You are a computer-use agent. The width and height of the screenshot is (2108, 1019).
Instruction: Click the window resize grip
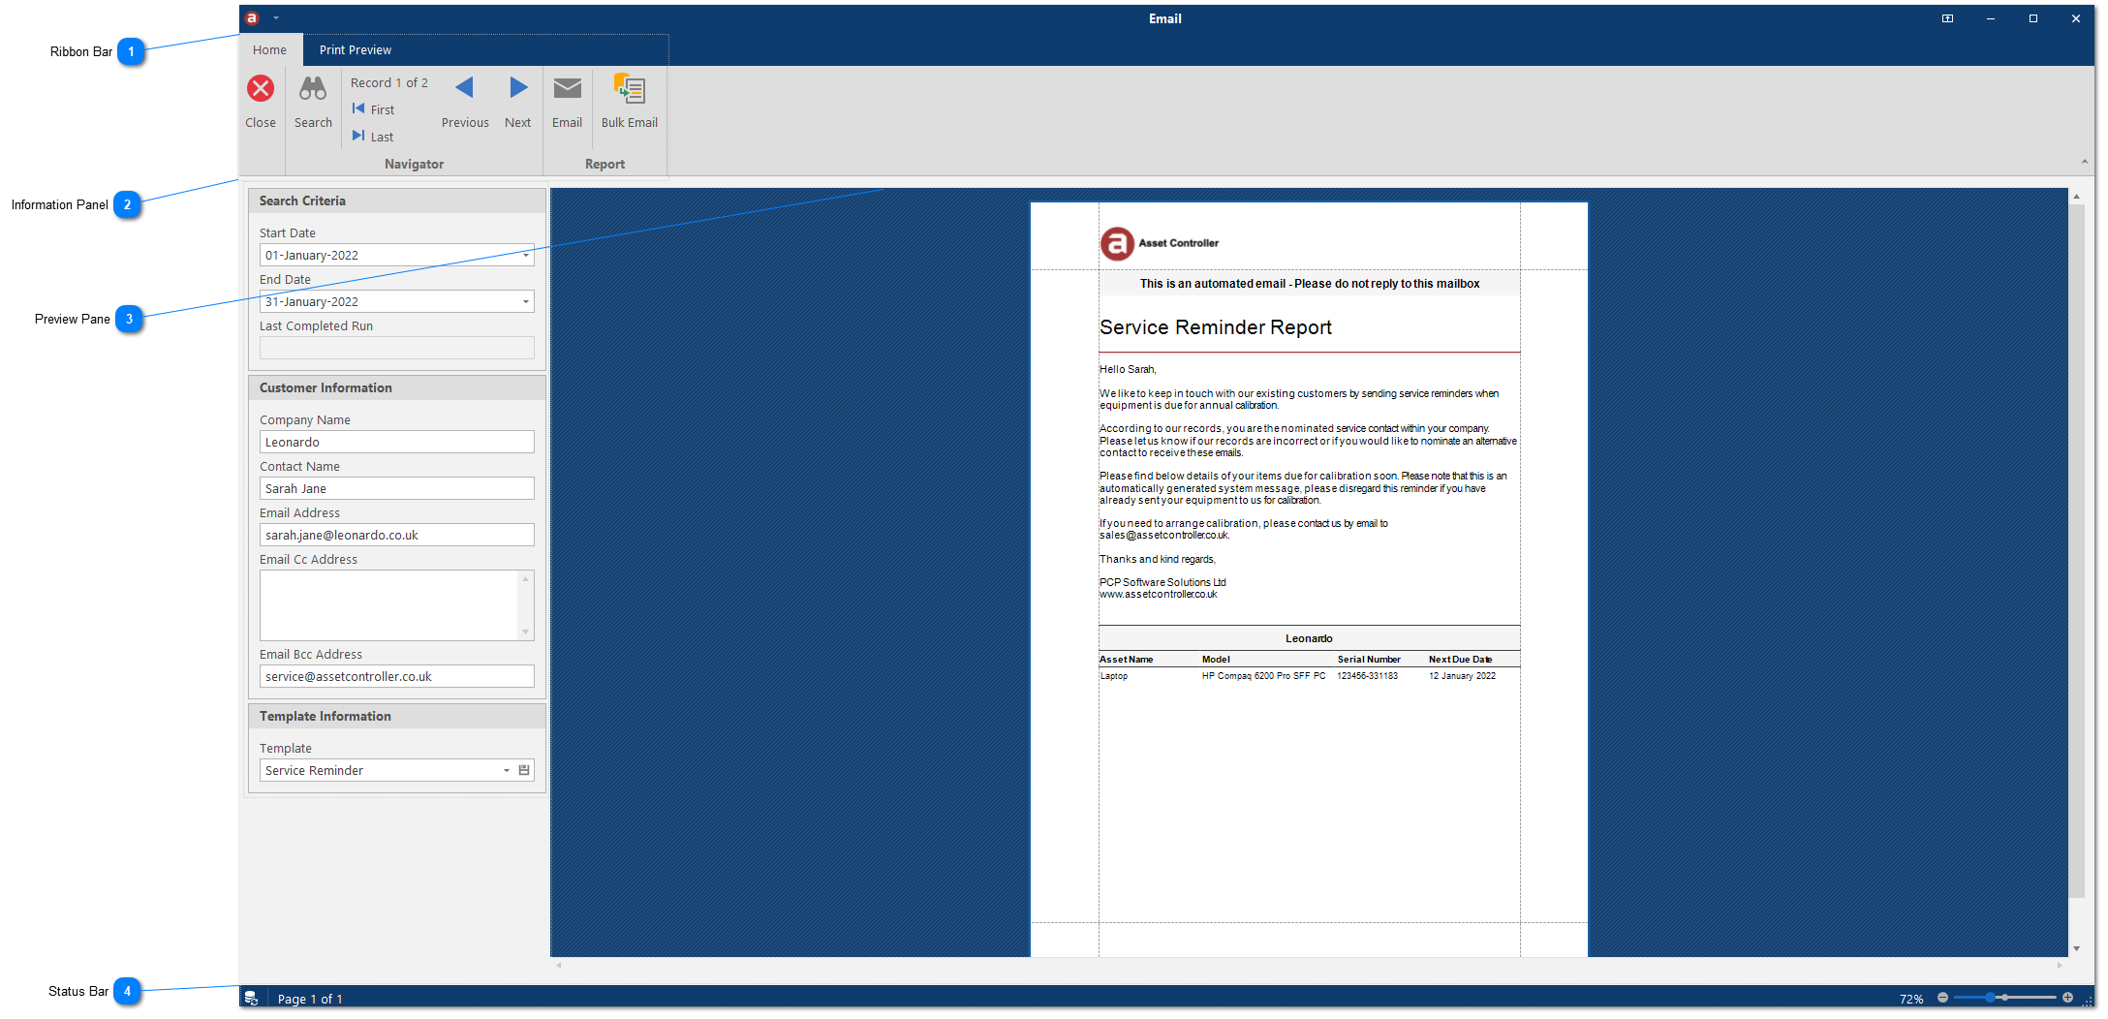coord(2088,1002)
